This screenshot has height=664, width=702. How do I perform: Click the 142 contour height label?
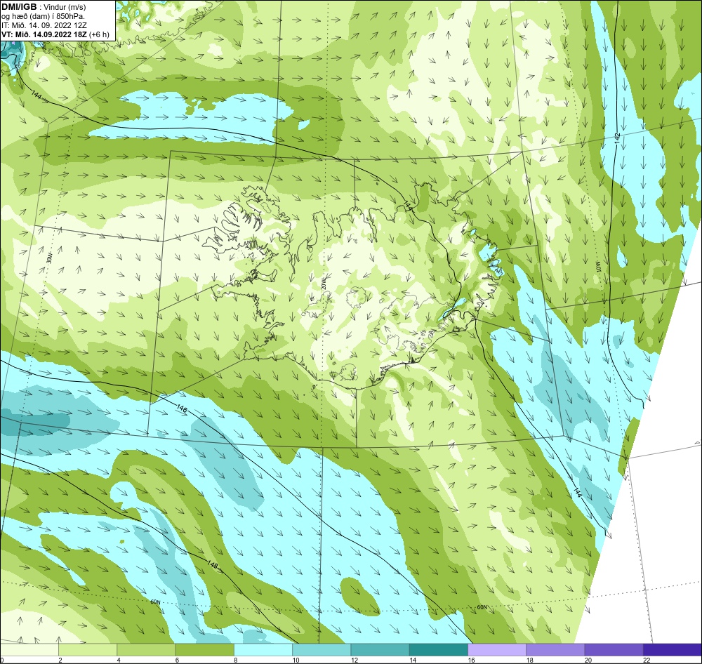617,138
